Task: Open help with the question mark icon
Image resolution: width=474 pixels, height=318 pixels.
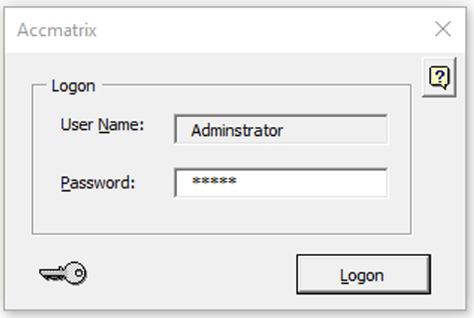Action: coord(439,77)
